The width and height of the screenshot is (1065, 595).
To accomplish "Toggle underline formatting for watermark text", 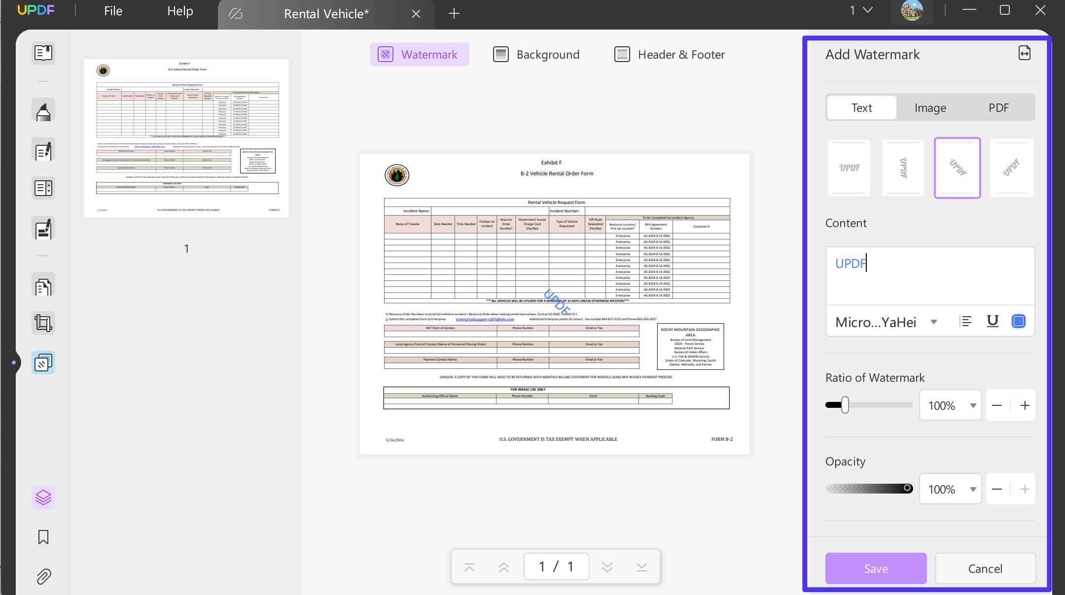I will 992,321.
